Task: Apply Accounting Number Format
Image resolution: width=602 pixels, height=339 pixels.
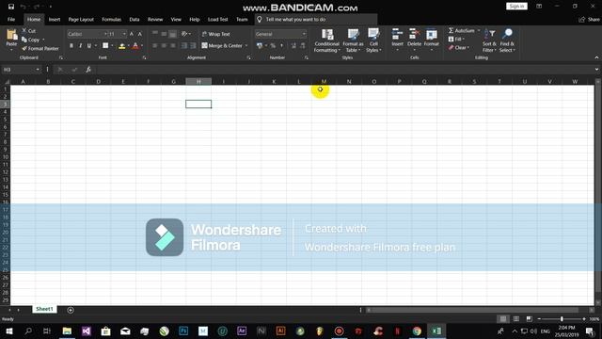Action: click(260, 46)
